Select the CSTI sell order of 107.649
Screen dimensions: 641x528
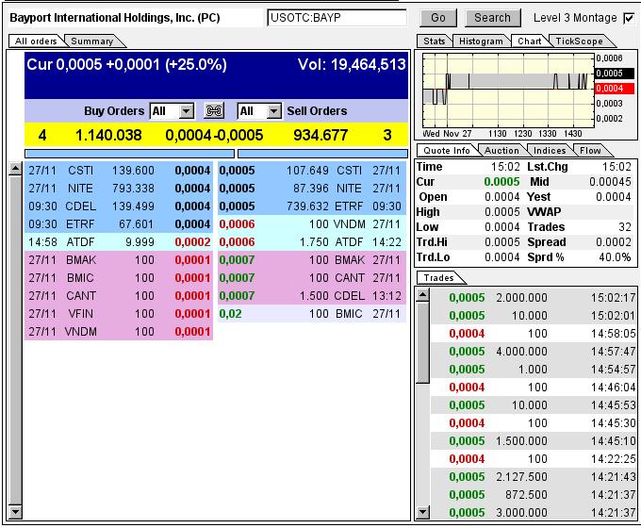tap(312, 171)
